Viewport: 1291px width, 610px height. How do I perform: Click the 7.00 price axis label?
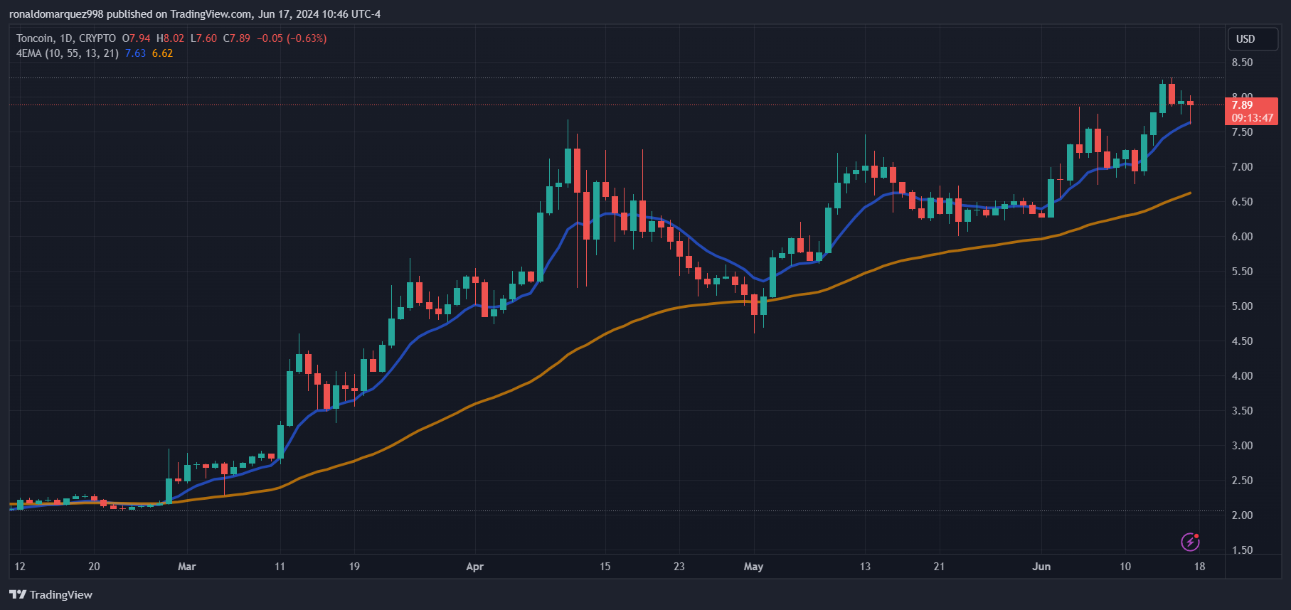(x=1242, y=167)
